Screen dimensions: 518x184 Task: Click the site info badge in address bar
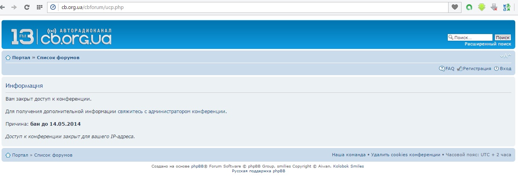click(x=53, y=7)
